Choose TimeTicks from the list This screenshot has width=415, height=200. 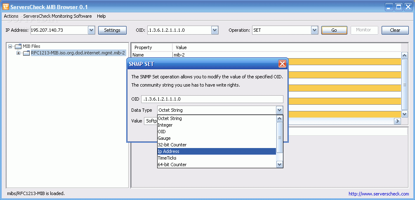pos(217,158)
